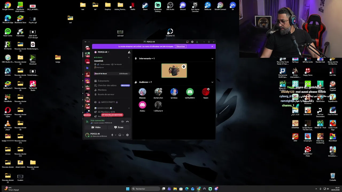Open TikTok LIVE Studio icon
This screenshot has width=342, height=192.
pos(33,86)
